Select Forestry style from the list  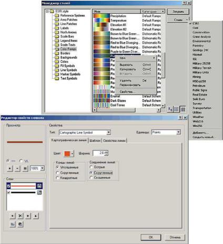(198, 46)
